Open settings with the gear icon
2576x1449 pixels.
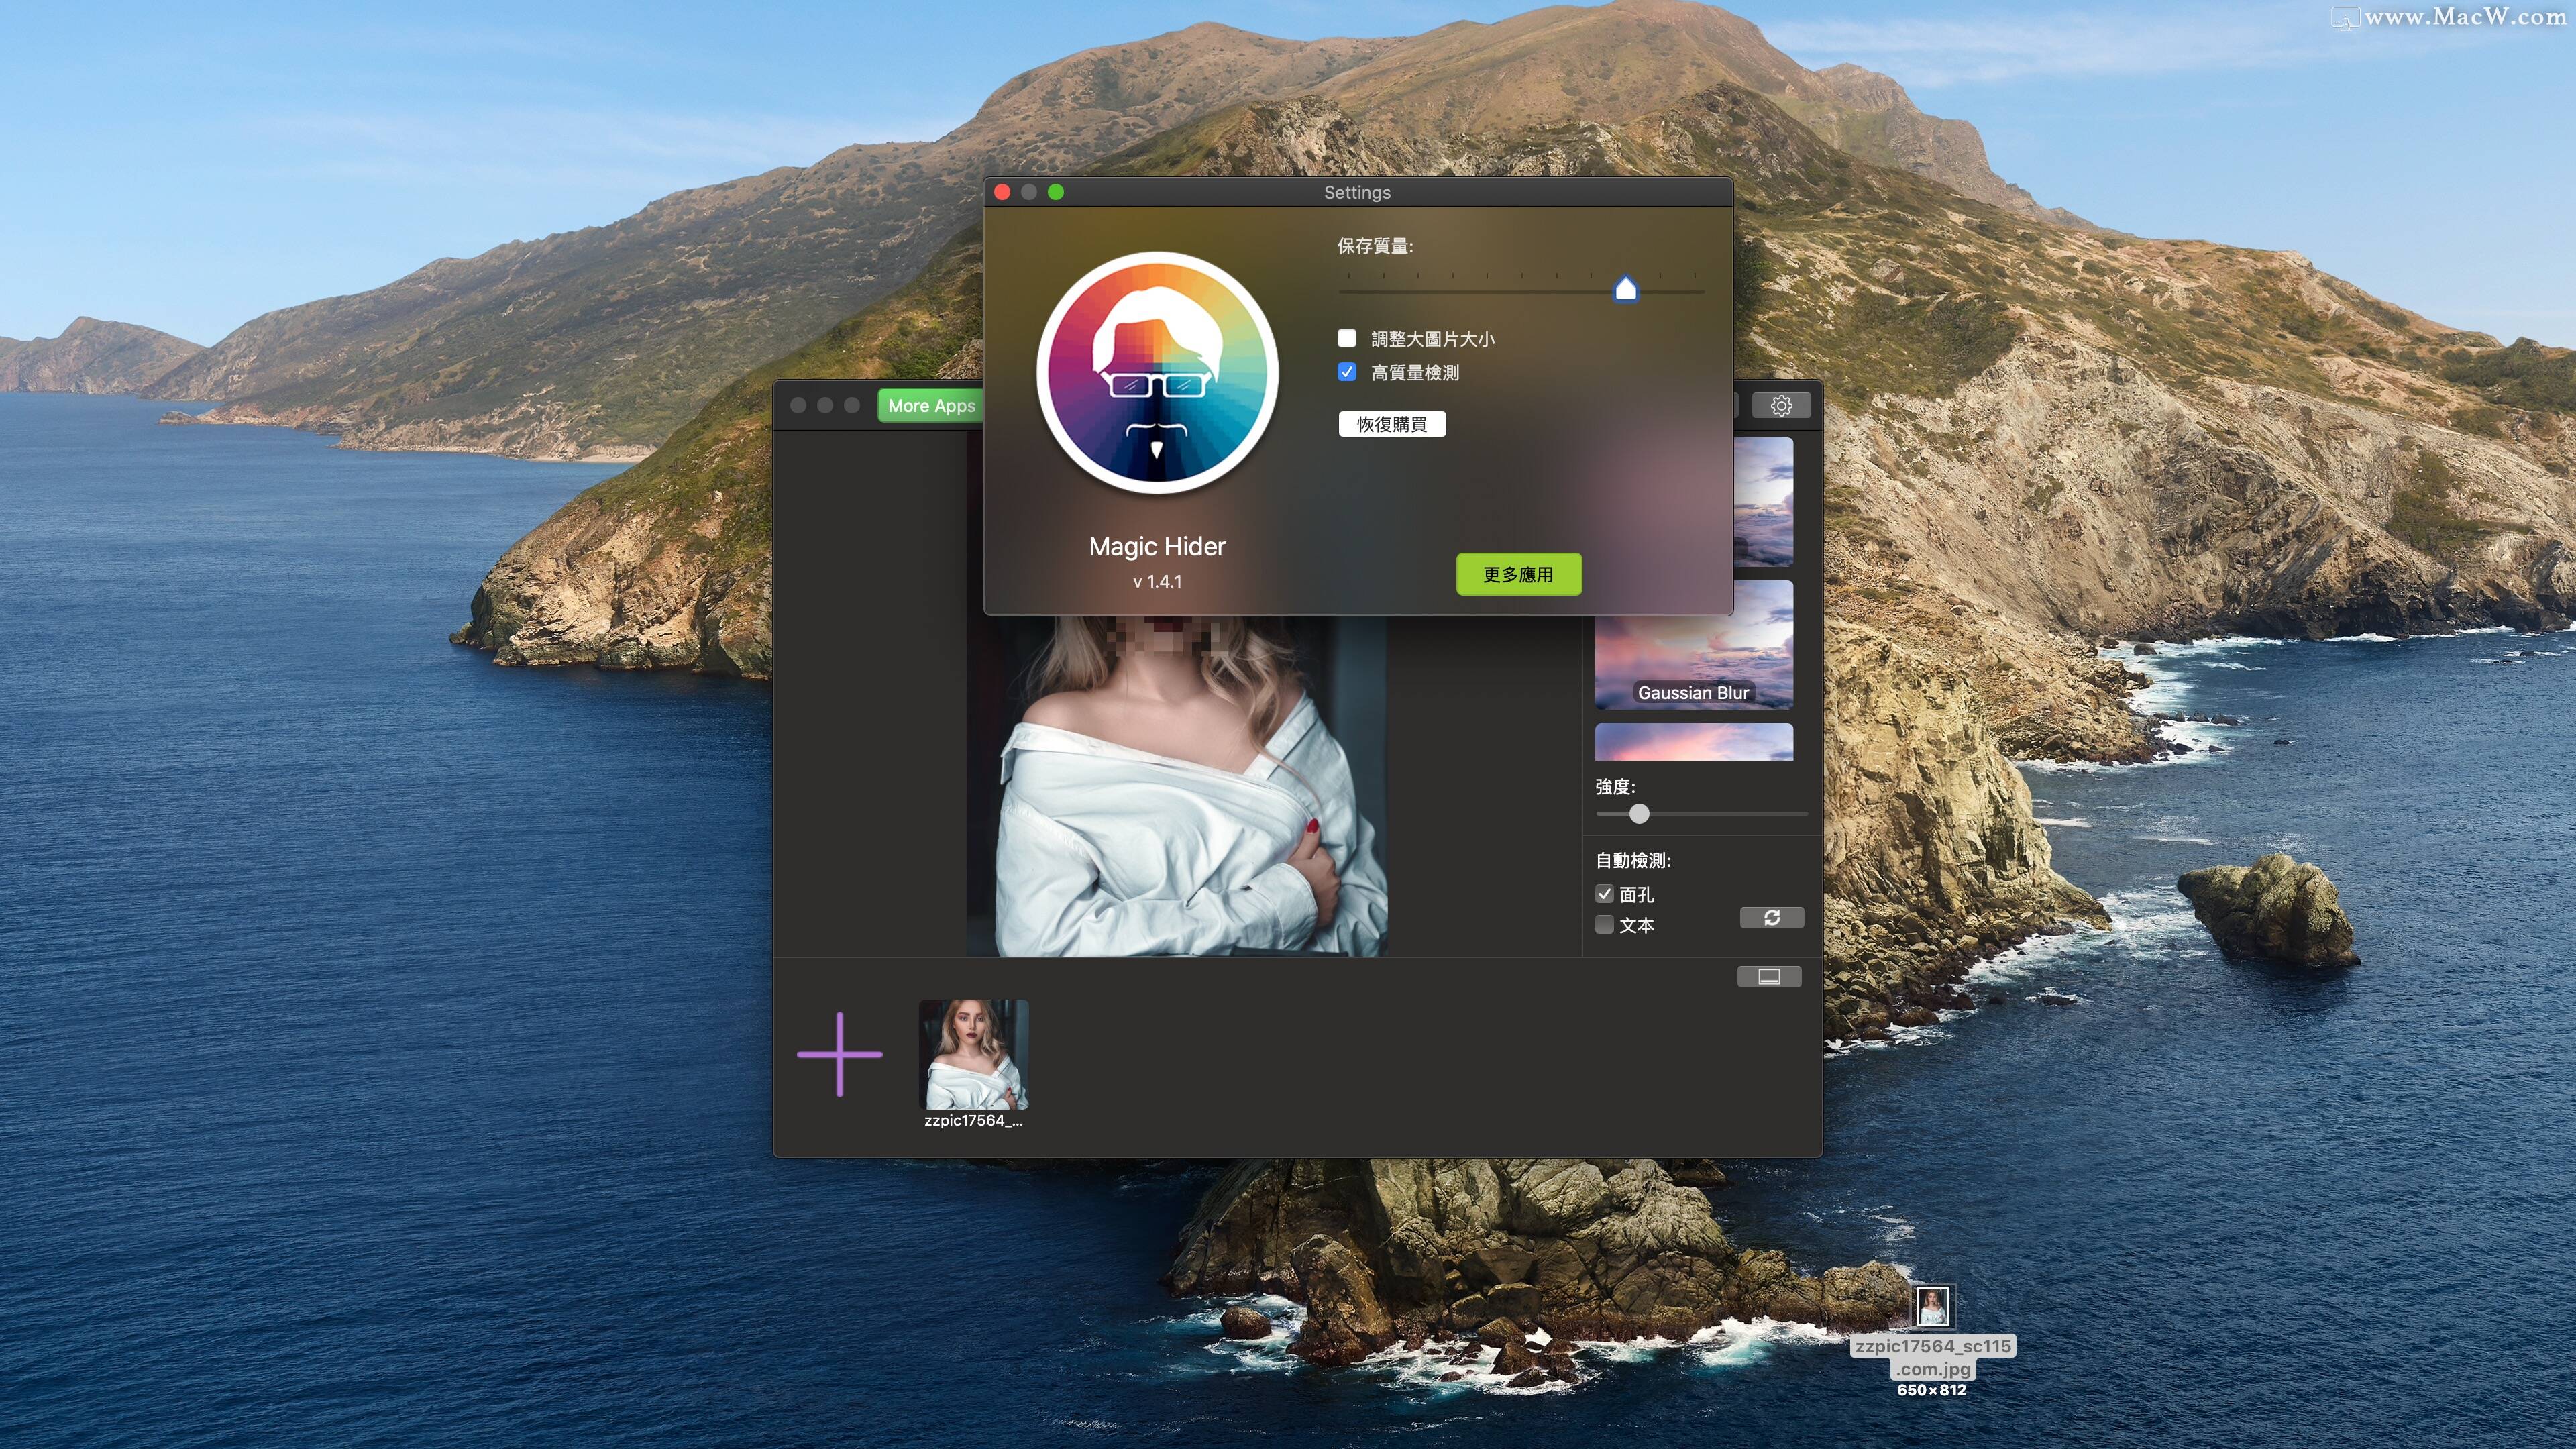tap(1781, 405)
